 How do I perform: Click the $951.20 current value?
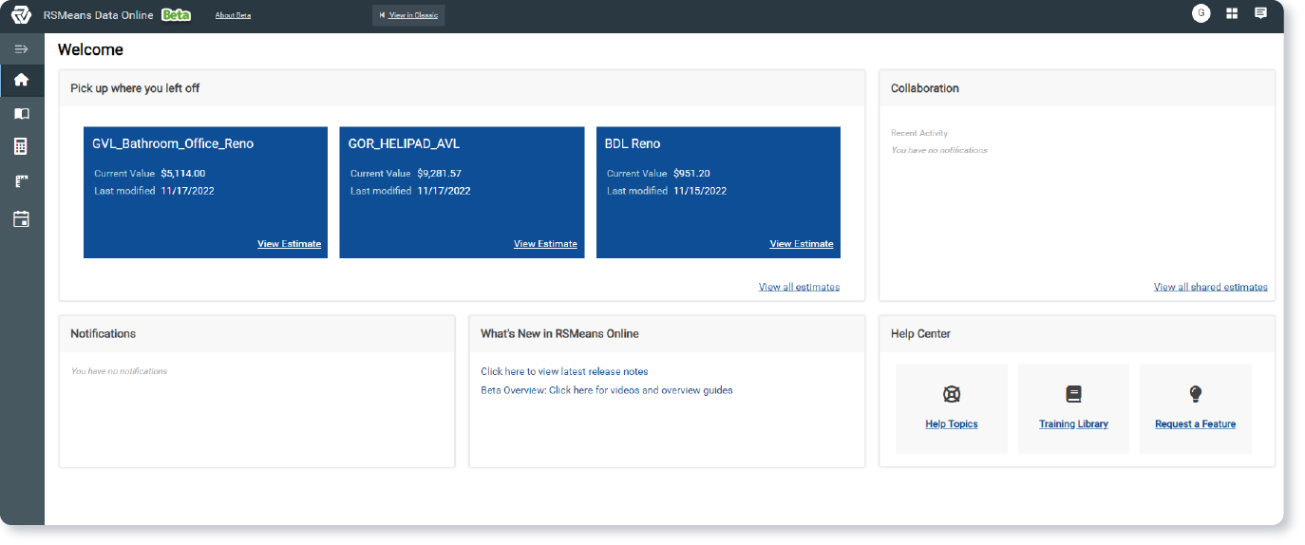(x=691, y=174)
